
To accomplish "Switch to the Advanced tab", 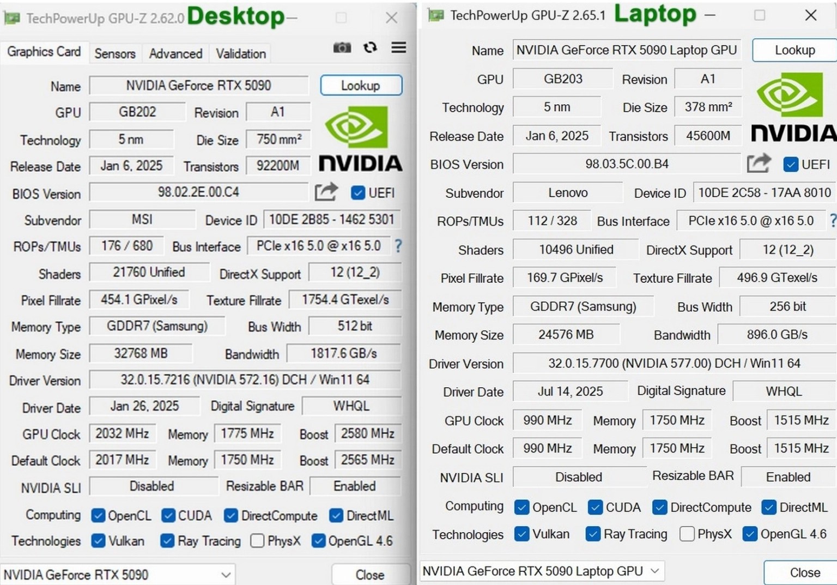I will coord(175,53).
